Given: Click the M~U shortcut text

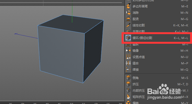Looking at the screenshot, I should tap(184, 57).
